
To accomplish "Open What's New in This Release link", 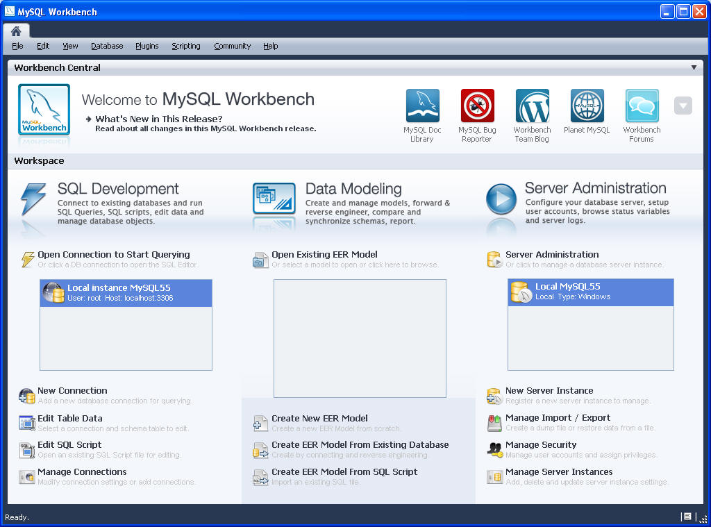I will tap(159, 119).
